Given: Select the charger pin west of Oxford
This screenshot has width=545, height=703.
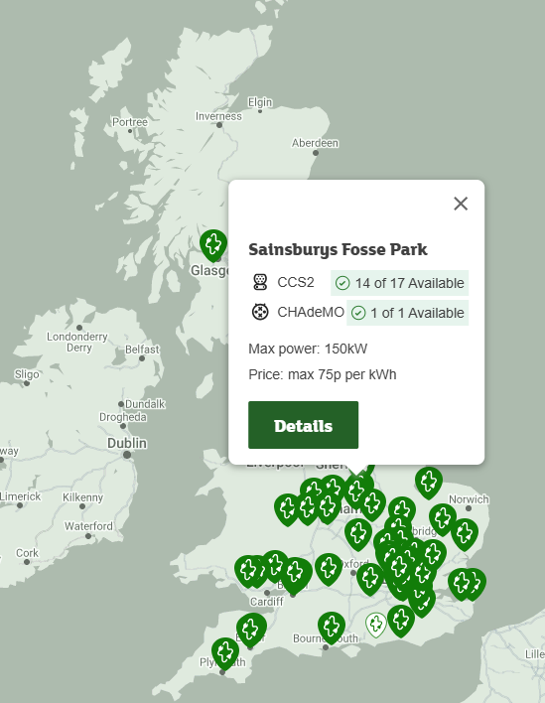Looking at the screenshot, I should coord(329,569).
